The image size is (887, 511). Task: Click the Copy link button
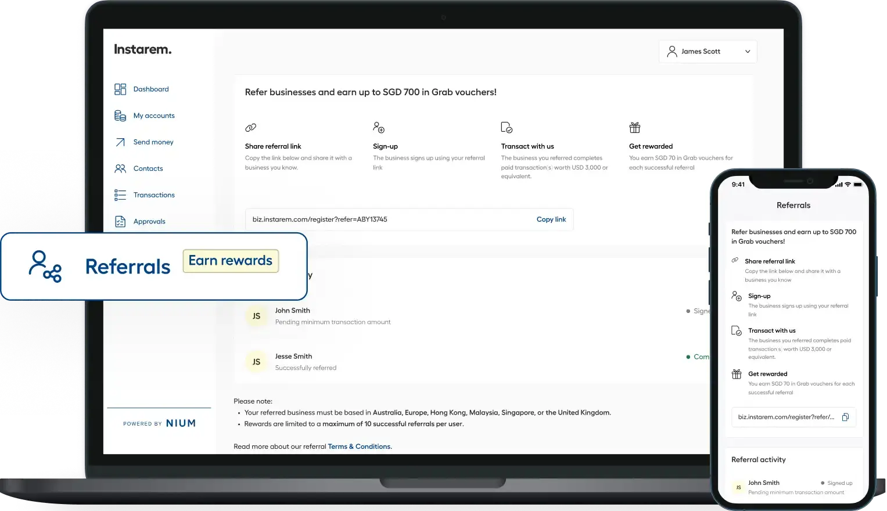551,219
